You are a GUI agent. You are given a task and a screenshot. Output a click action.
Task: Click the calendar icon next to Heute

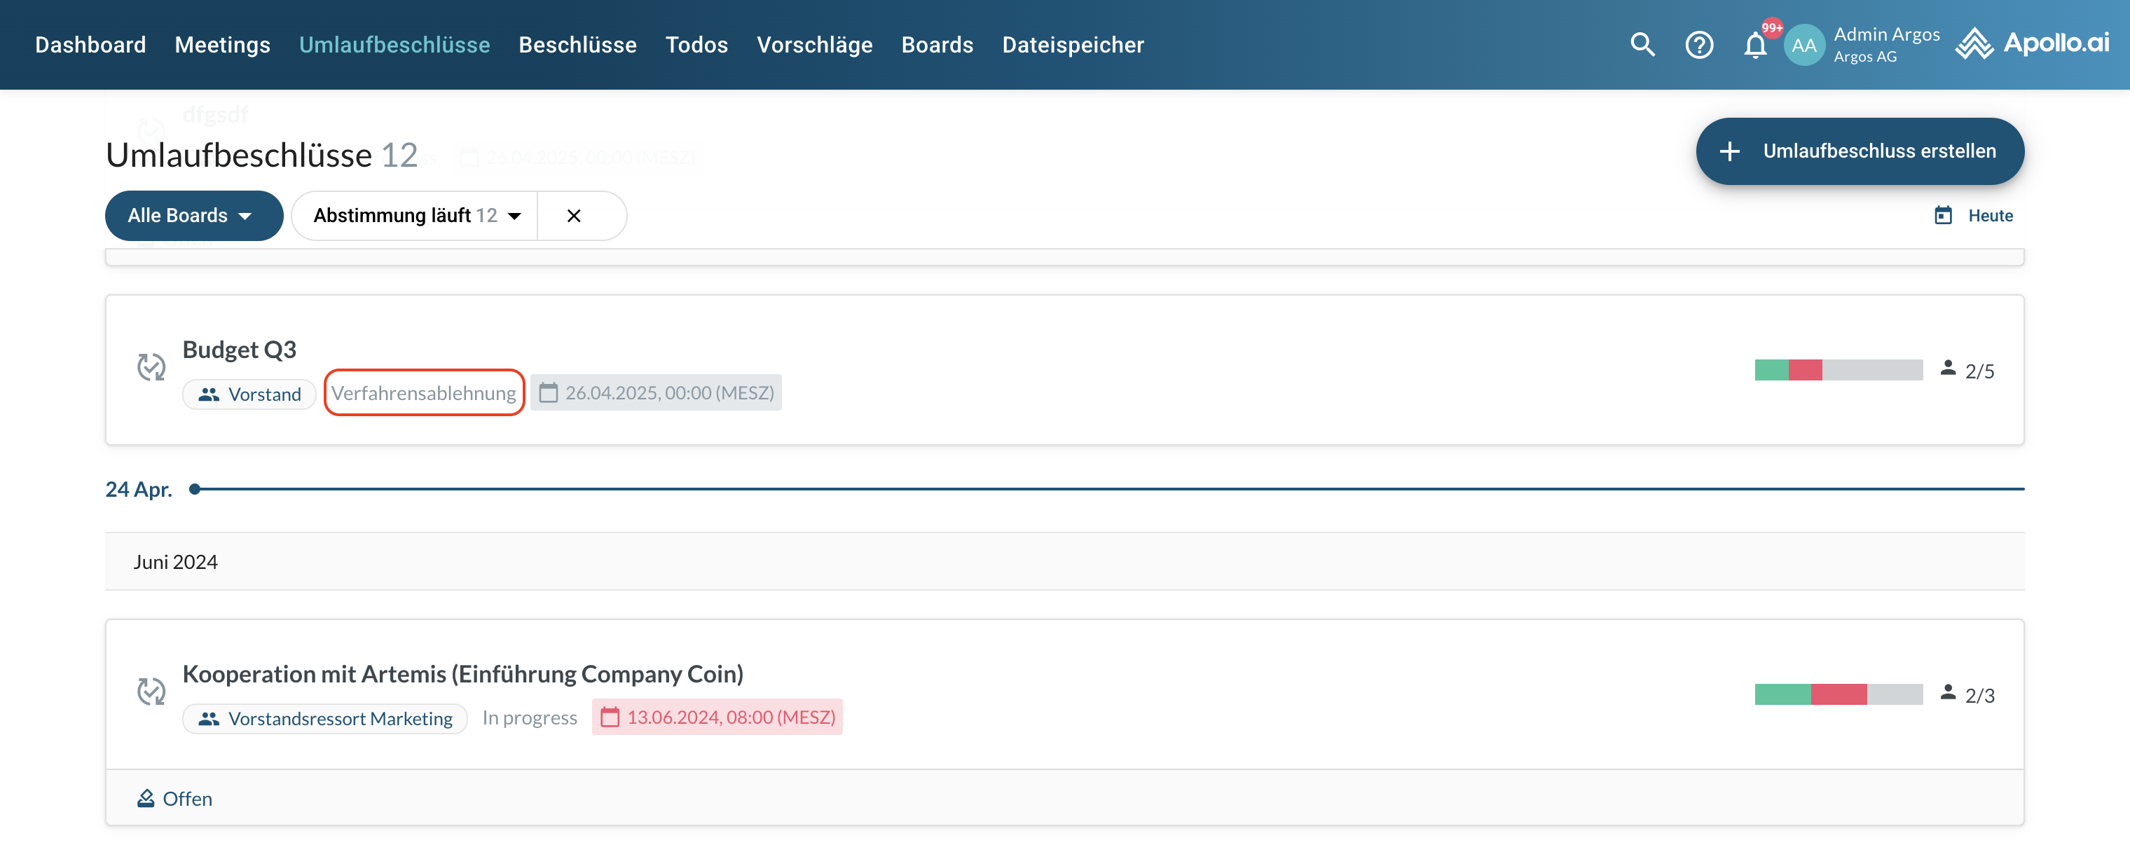click(1943, 216)
